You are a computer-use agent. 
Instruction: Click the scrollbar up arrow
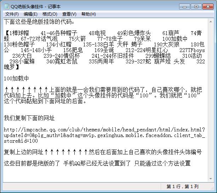pos(211,22)
